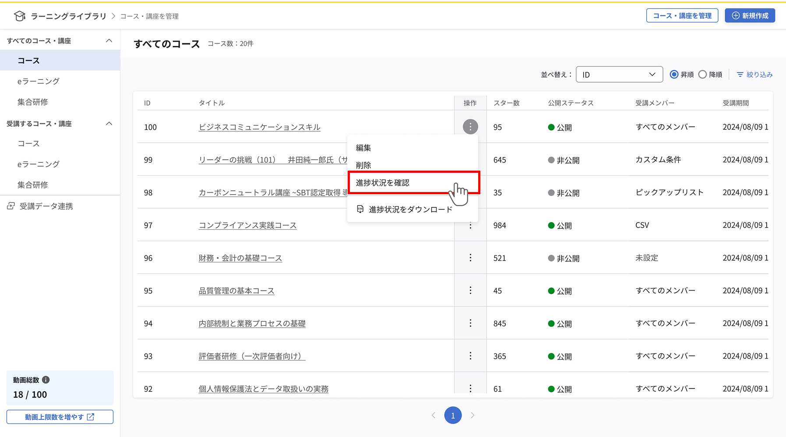
Task: Click ピックアップリスト in course 98 row
Action: 670,192
